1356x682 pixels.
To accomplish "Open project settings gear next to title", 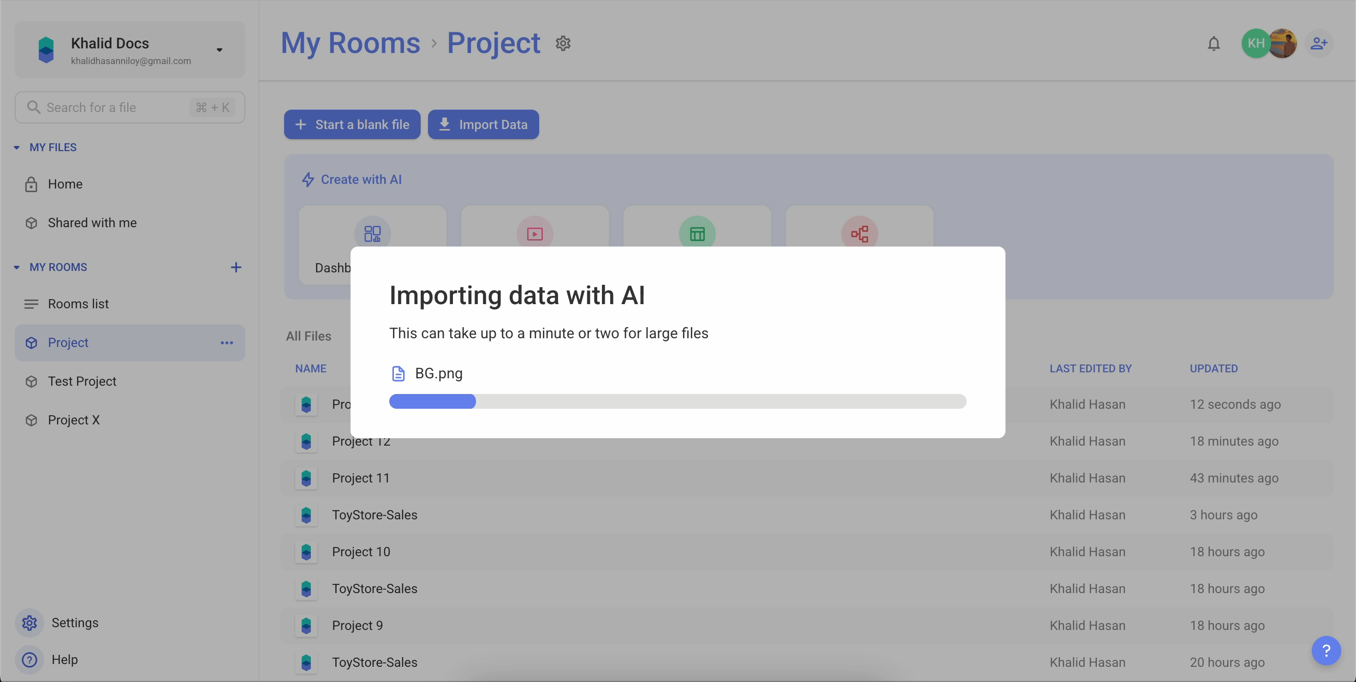I will click(563, 43).
